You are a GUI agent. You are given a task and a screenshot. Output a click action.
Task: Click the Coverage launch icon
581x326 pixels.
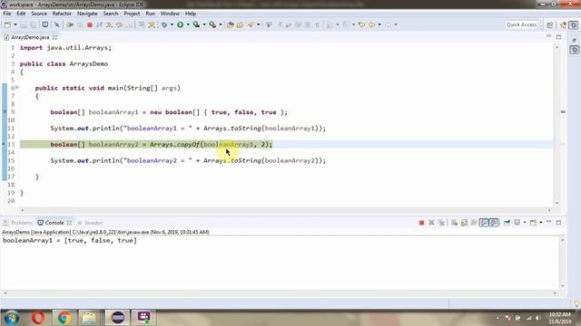(x=196, y=24)
